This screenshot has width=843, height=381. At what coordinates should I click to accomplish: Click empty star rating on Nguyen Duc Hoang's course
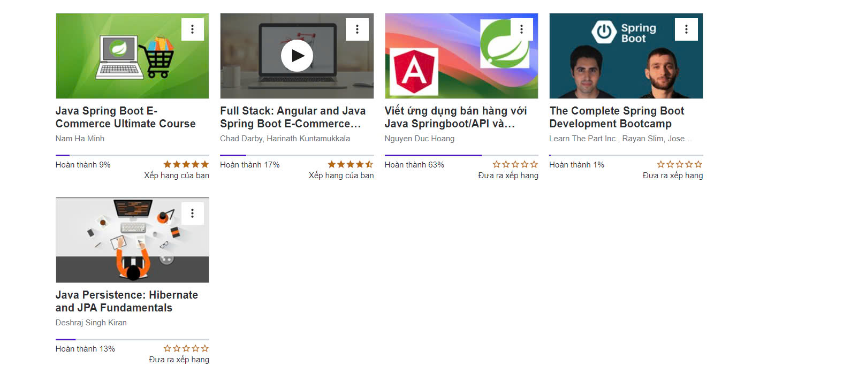click(x=515, y=164)
